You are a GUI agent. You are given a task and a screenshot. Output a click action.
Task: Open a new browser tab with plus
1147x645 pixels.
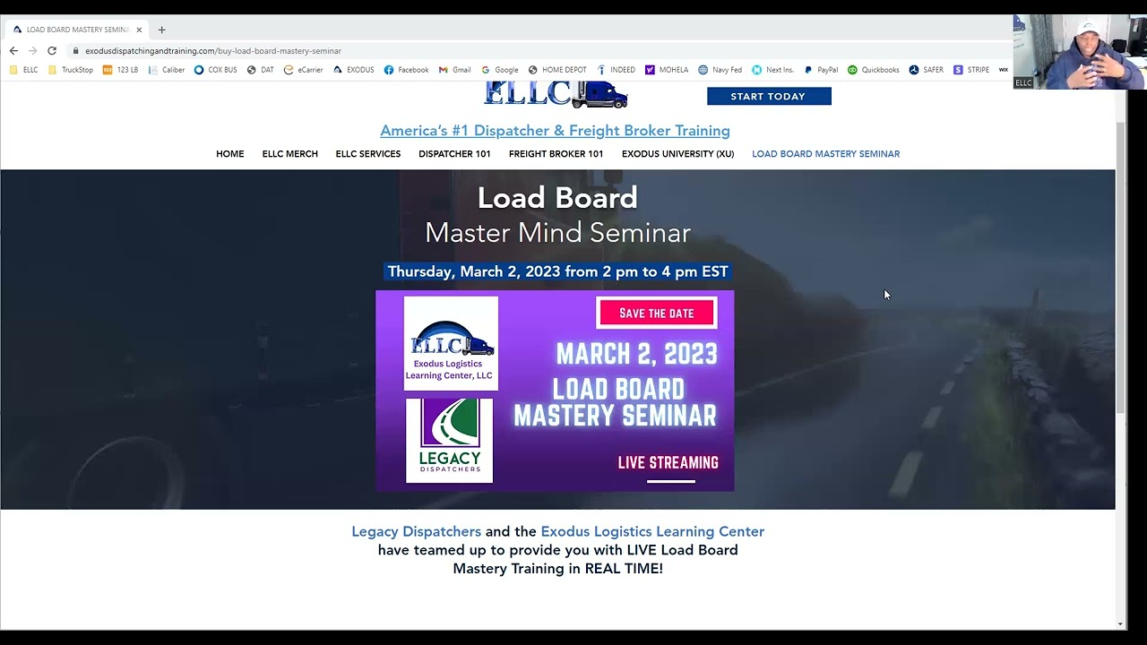162,30
